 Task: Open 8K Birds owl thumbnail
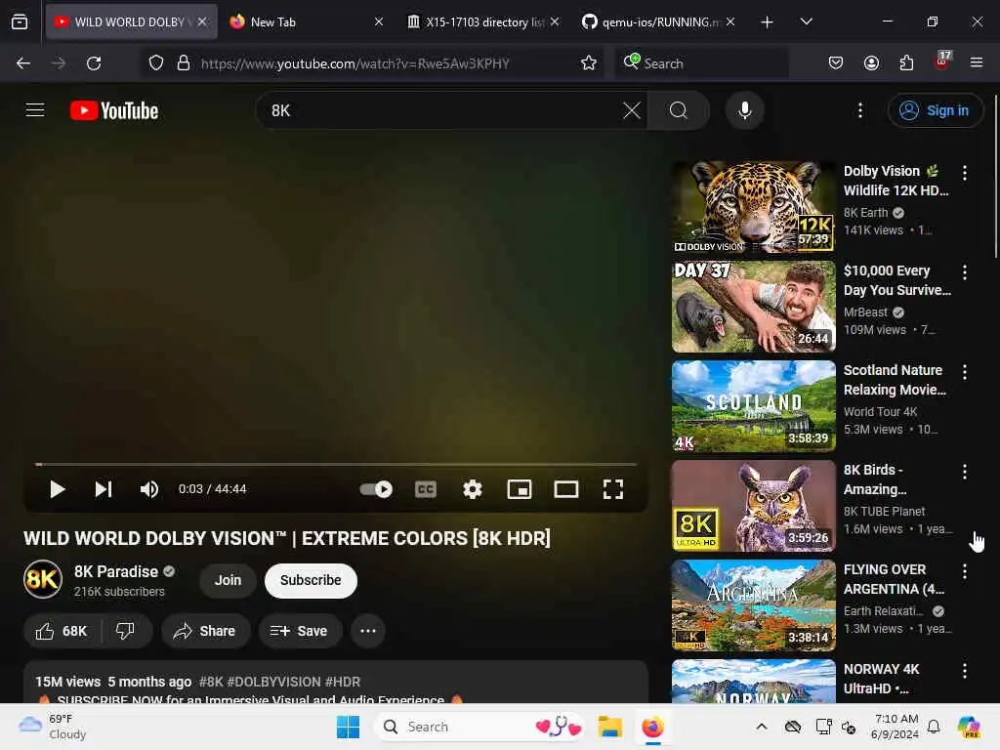click(x=754, y=506)
